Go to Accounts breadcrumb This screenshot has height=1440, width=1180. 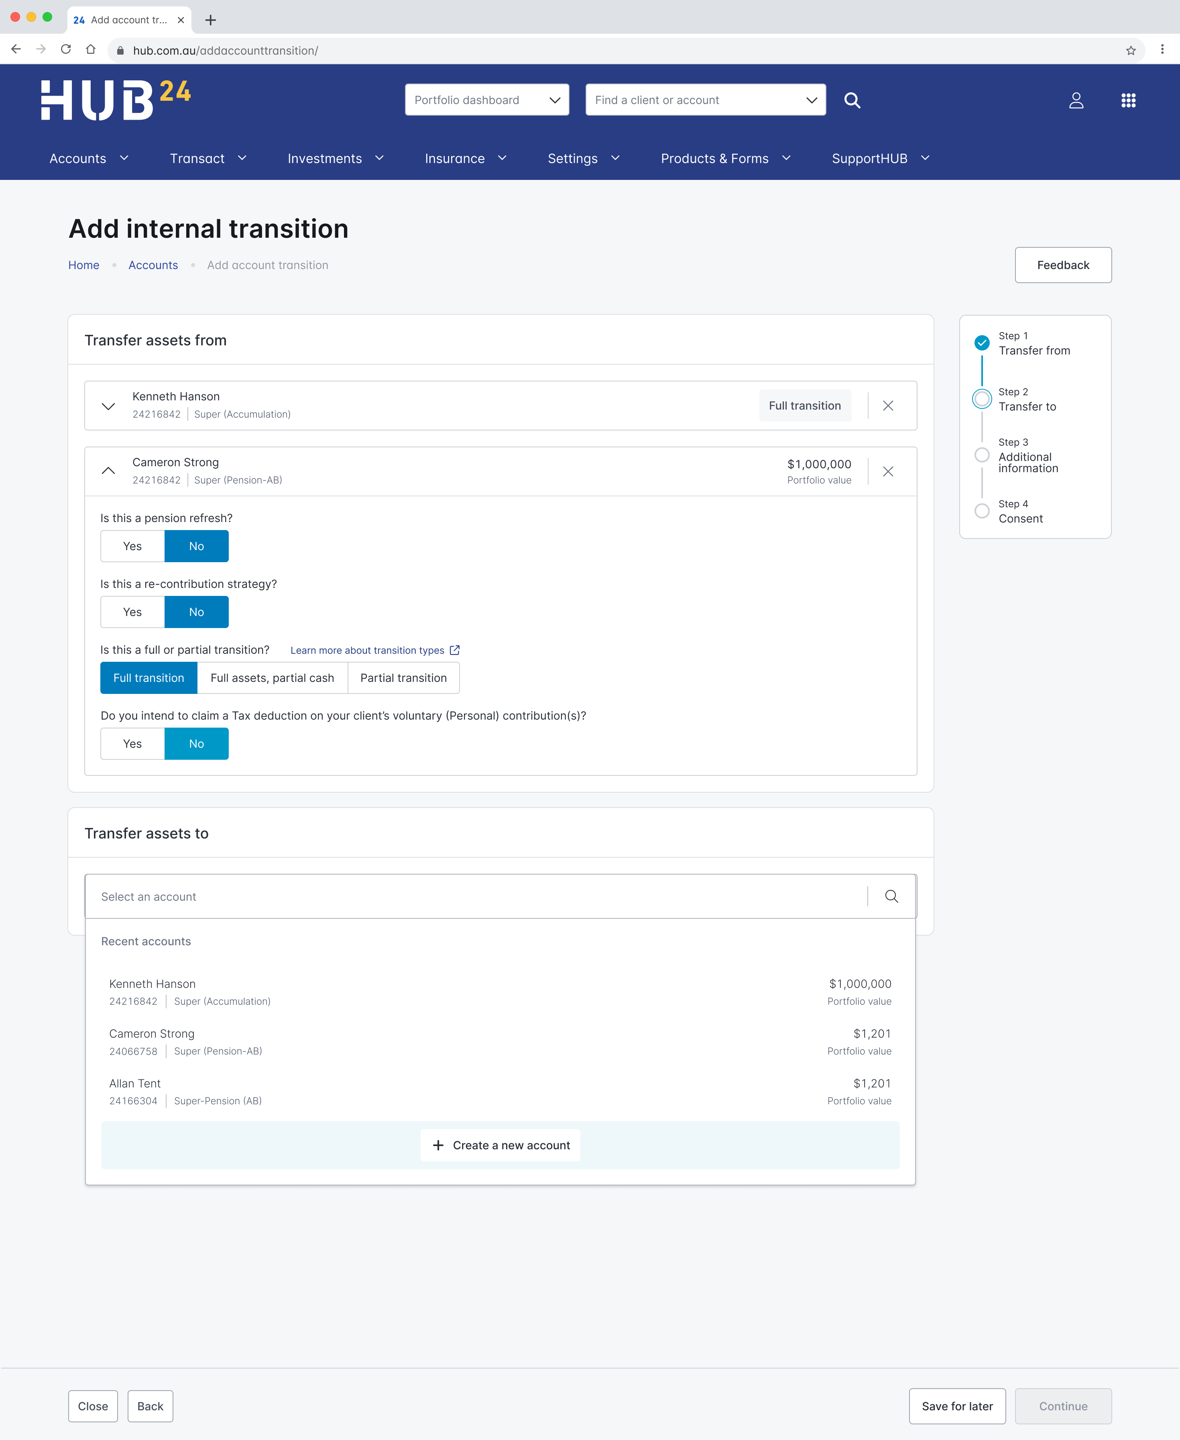coord(153,265)
